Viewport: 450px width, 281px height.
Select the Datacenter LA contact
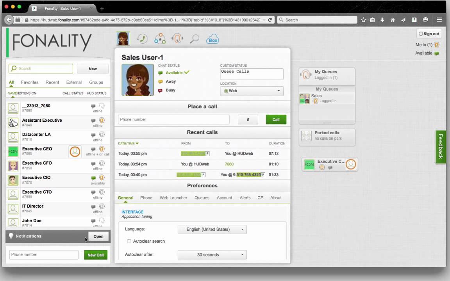(58, 137)
